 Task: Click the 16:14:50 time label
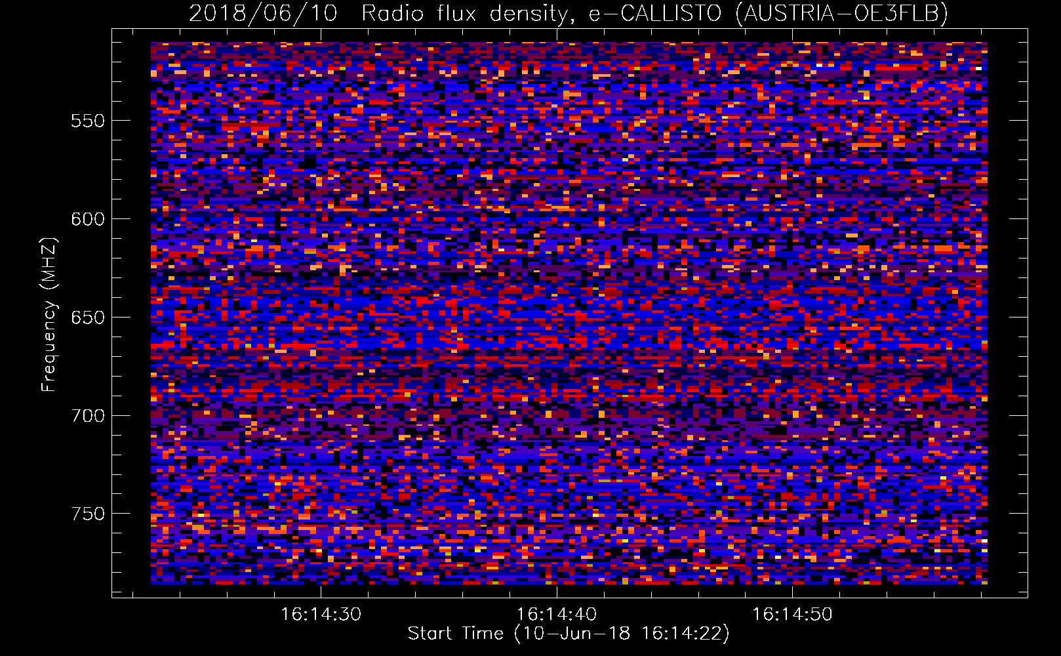[x=792, y=615]
